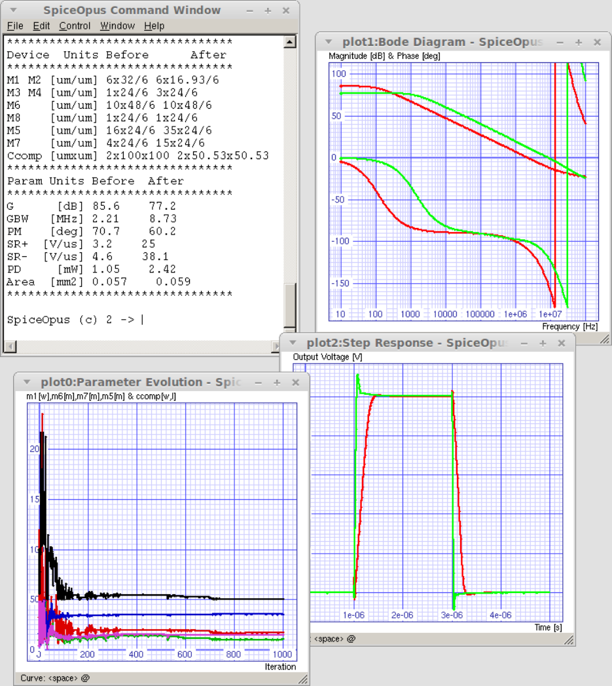
Task: Open the Window menu
Action: point(118,26)
